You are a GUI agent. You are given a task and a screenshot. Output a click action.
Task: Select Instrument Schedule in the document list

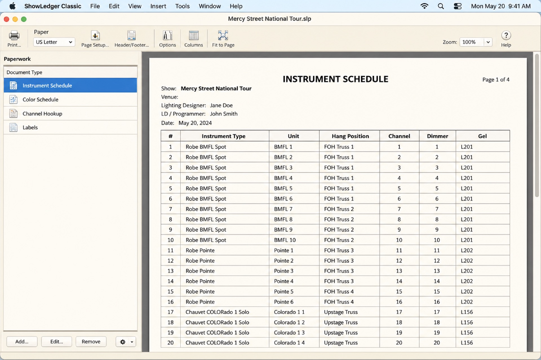[x=70, y=85]
